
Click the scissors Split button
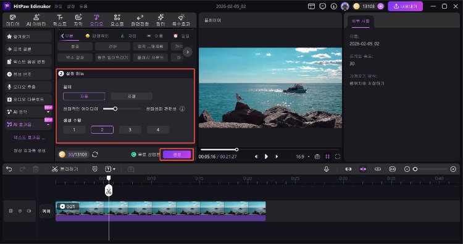65,169
